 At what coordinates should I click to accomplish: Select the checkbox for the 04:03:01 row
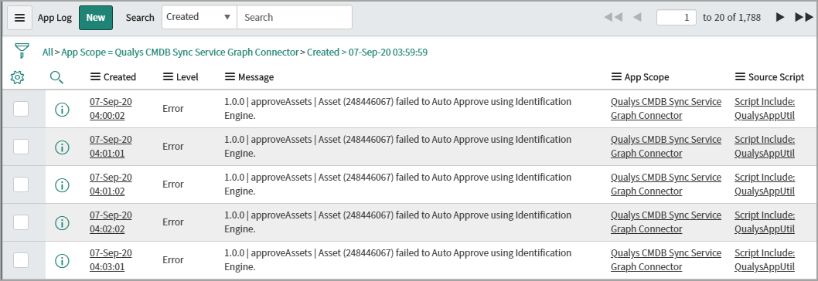coord(21,259)
